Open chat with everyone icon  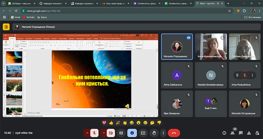tap(241, 133)
